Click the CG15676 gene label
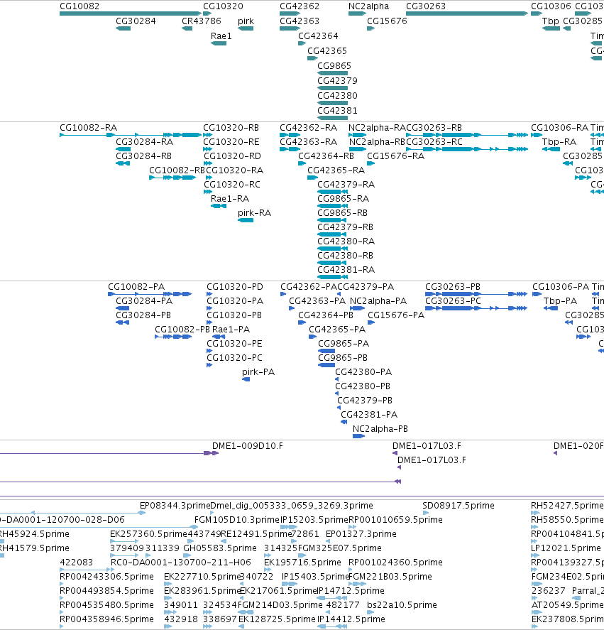Viewport: 604px width, 630px height. [x=387, y=21]
